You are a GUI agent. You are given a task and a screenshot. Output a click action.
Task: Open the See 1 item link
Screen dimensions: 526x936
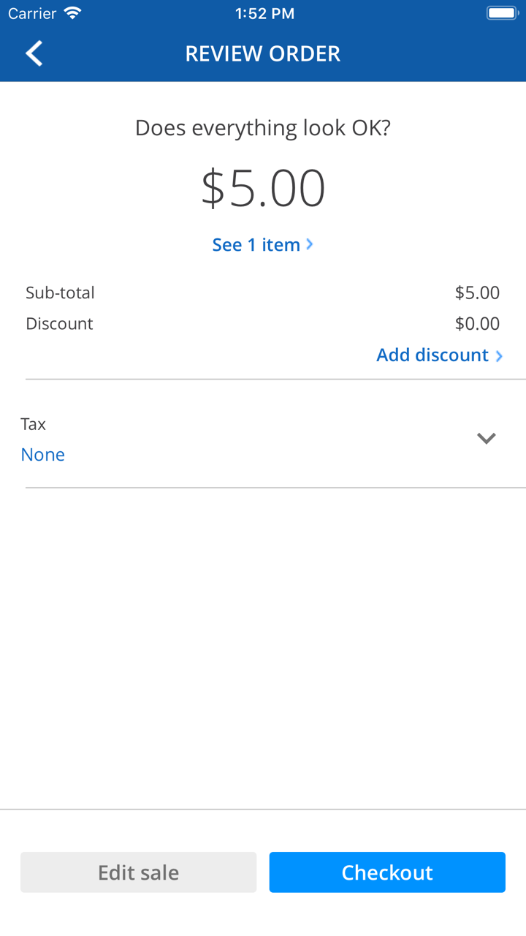pos(256,245)
